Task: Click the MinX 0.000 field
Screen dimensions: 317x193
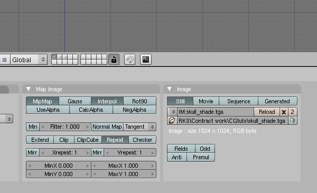Action: click(59, 166)
